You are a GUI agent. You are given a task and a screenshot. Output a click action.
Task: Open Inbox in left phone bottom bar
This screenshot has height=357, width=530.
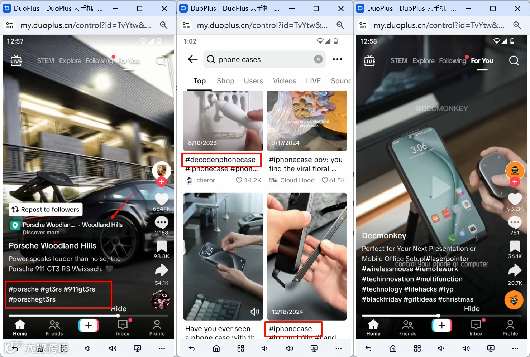(123, 328)
